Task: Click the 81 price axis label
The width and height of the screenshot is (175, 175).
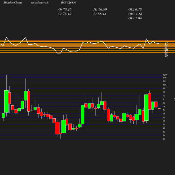Action: (164, 103)
